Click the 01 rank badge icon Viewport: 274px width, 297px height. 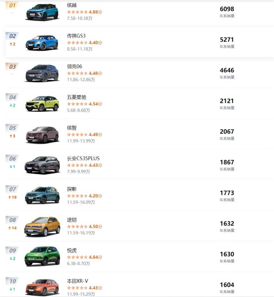point(12,5)
